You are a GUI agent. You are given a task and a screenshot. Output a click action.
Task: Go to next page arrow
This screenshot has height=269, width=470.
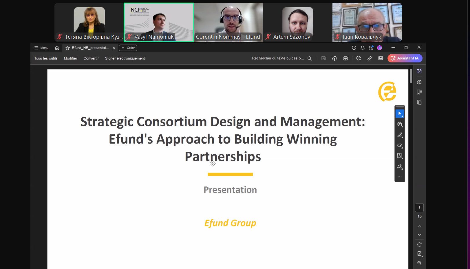click(x=419, y=235)
